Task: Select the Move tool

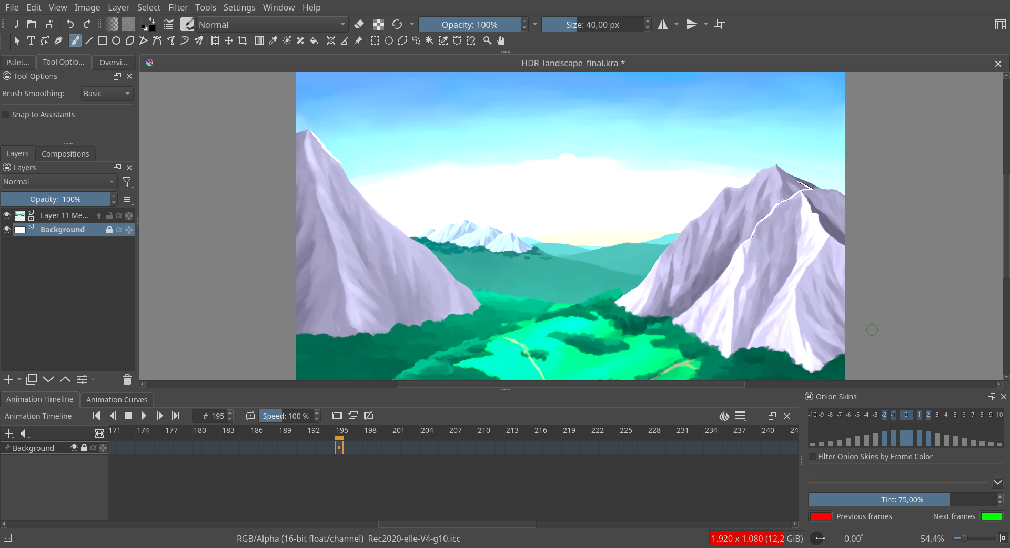Action: (x=229, y=40)
